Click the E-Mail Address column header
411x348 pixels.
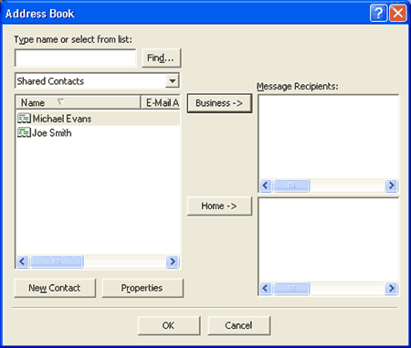(161, 102)
